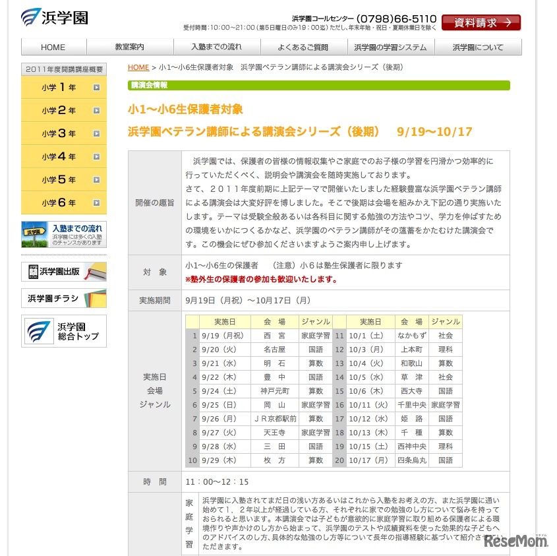Click the venue cell 西神中央

(x=412, y=447)
